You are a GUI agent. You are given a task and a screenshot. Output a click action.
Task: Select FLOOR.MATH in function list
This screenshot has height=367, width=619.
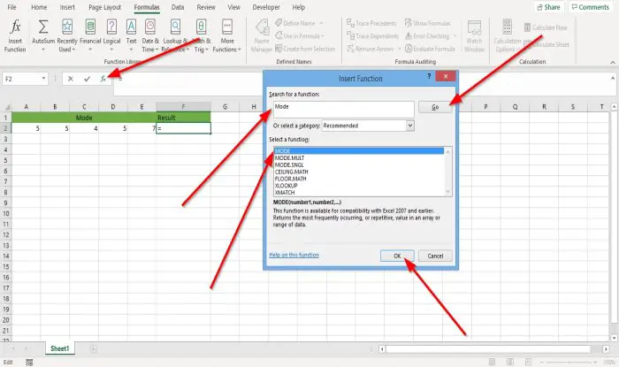pos(359,179)
